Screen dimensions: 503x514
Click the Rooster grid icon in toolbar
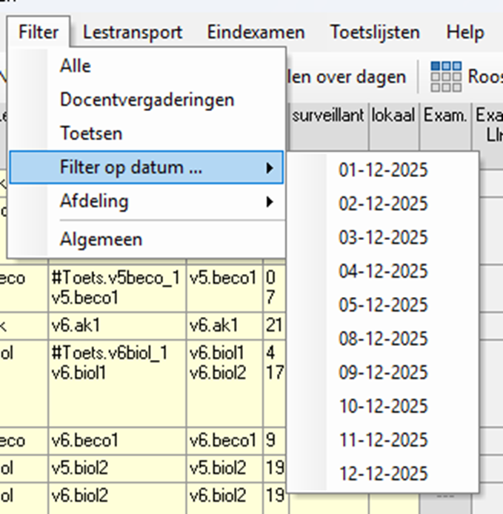tap(446, 76)
